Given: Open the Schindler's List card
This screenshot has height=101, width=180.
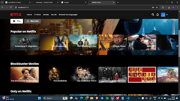Looking at the screenshot, I should click(x=112, y=75).
